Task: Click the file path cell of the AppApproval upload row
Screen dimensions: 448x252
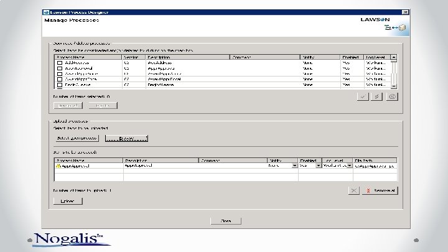Action: click(x=375, y=166)
